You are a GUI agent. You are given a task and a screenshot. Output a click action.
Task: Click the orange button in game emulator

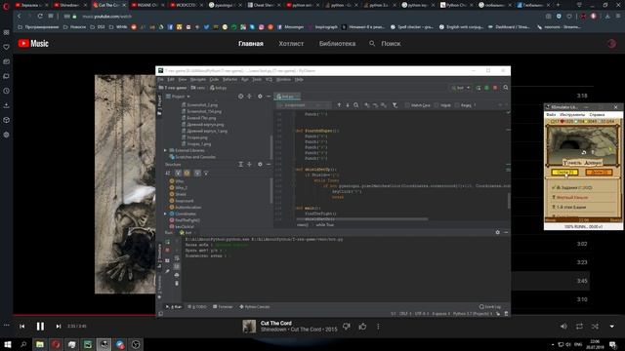pyautogui.click(x=599, y=173)
